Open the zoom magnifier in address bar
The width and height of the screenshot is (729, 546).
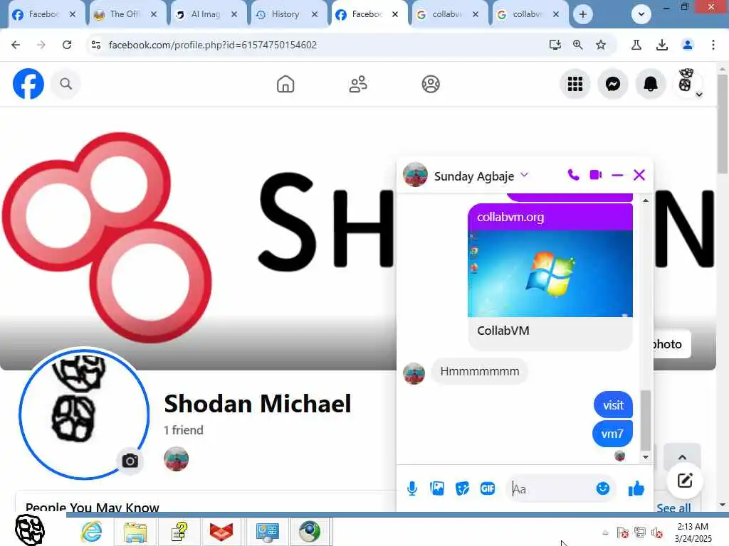coord(578,45)
